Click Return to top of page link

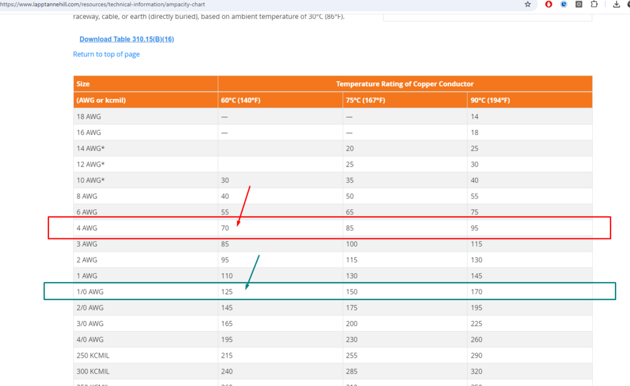point(106,54)
